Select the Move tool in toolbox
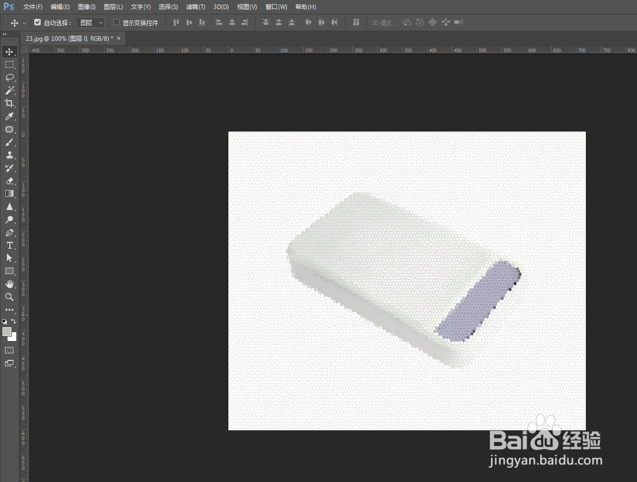The image size is (637, 482). pos(9,52)
